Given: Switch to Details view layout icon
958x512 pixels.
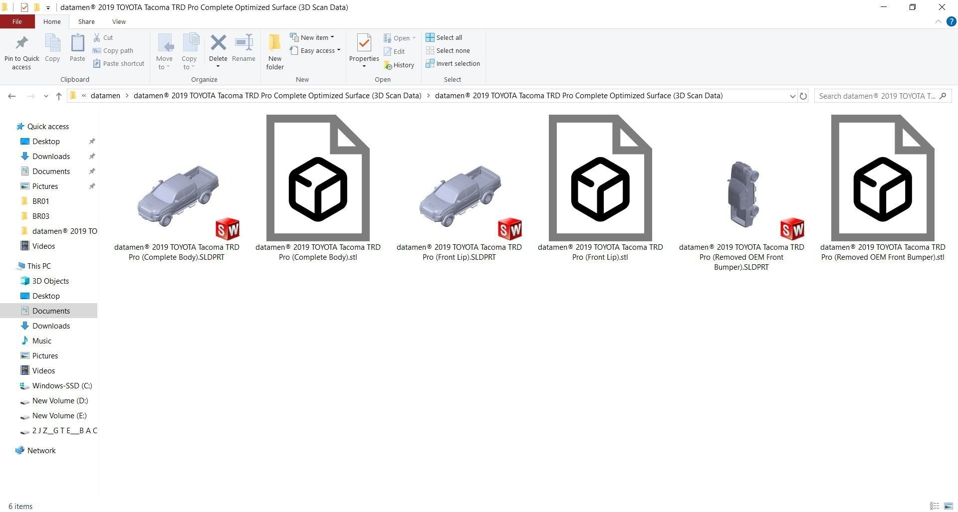Looking at the screenshot, I should (935, 506).
